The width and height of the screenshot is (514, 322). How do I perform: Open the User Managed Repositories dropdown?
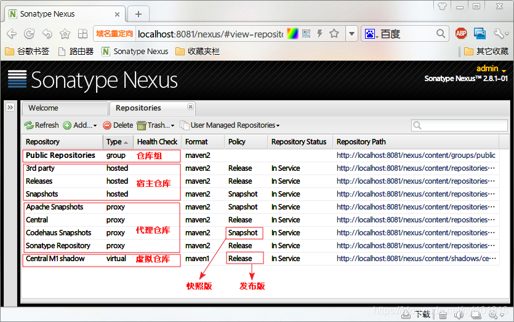tap(230, 125)
